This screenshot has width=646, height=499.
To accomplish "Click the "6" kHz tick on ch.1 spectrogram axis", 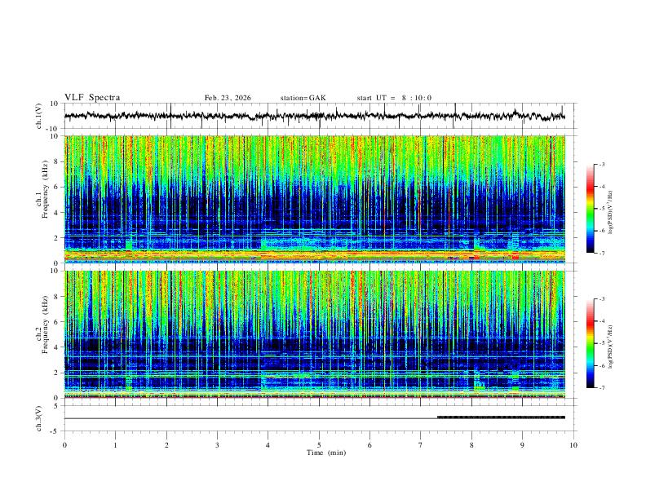I will coord(56,187).
